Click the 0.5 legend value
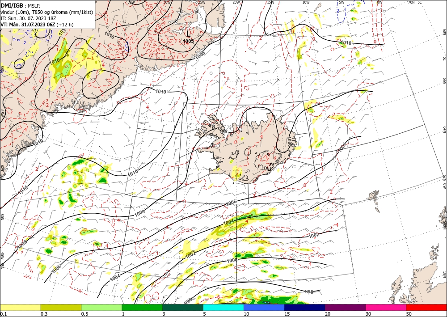 point(84,314)
